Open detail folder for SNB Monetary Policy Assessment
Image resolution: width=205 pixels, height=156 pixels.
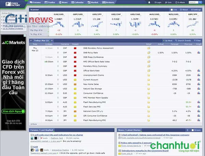click(x=149, y=48)
